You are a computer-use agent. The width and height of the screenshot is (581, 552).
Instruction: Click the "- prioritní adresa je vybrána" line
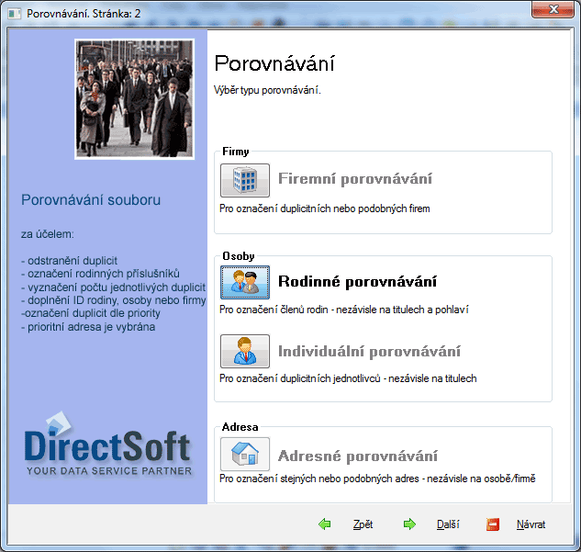[x=88, y=327]
